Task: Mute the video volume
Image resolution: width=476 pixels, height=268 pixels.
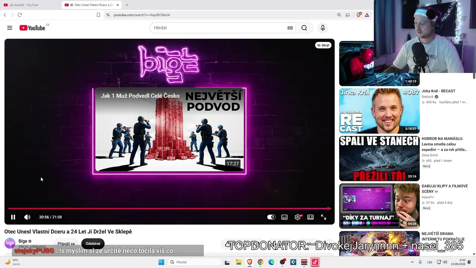Action: (27, 217)
